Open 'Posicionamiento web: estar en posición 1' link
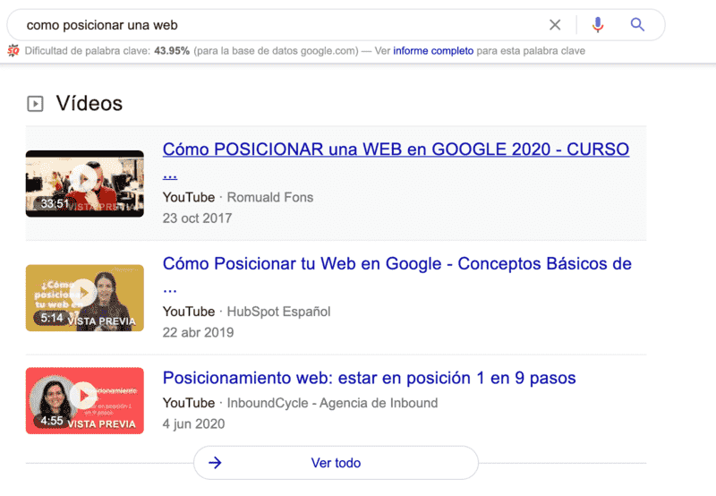The image size is (716, 496). [369, 378]
